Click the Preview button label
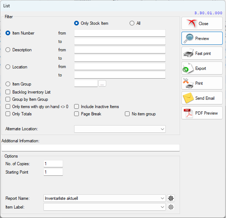The image size is (226, 218). (x=202, y=39)
